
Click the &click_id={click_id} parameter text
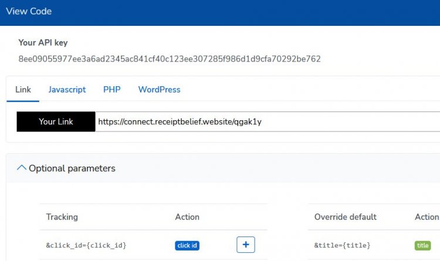[86, 245]
